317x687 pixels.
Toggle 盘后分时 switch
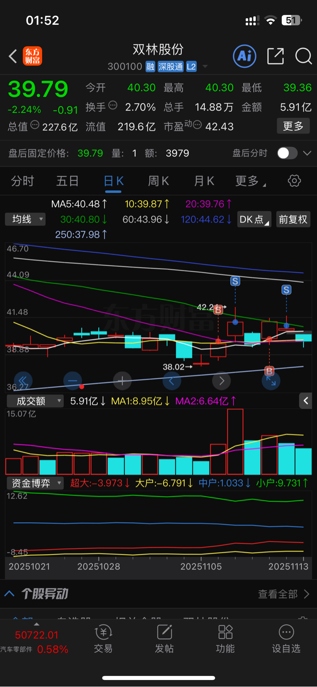[287, 153]
